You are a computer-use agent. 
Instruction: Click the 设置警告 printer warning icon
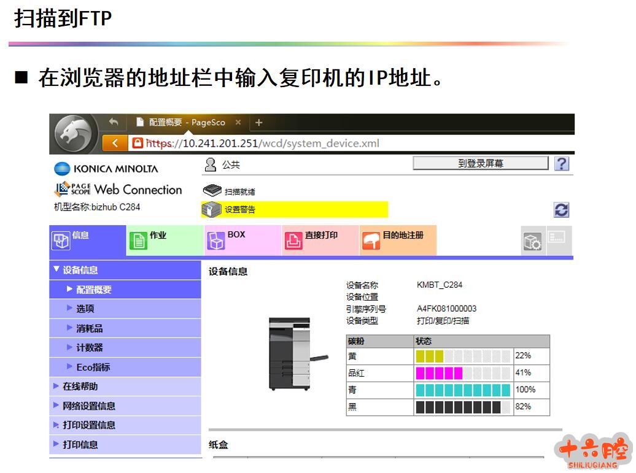point(211,210)
